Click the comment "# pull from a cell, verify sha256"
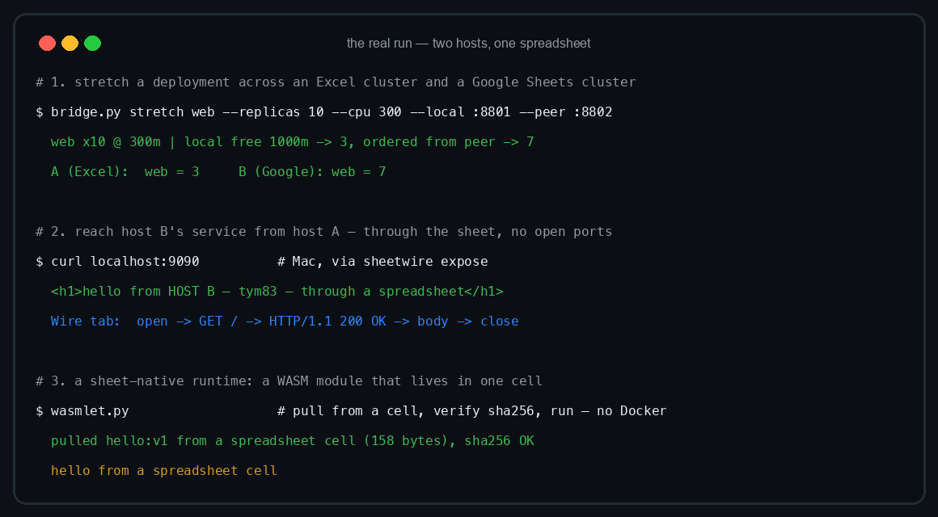Image resolution: width=938 pixels, height=517 pixels. click(472, 410)
